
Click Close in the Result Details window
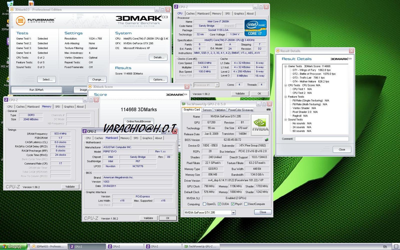click(342, 149)
